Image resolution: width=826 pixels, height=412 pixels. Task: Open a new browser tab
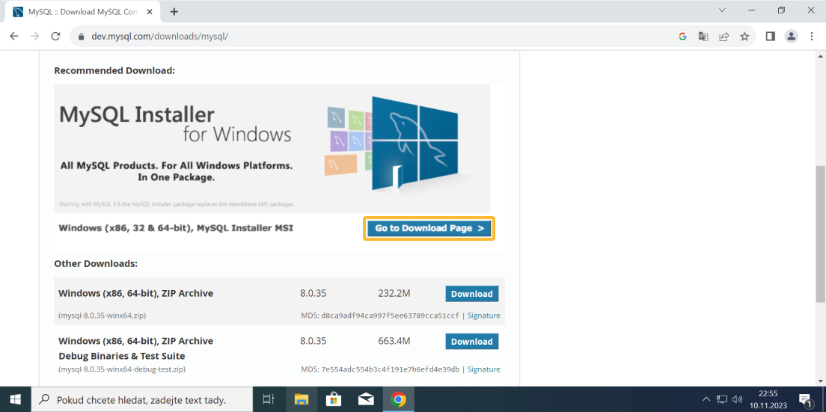pos(174,12)
